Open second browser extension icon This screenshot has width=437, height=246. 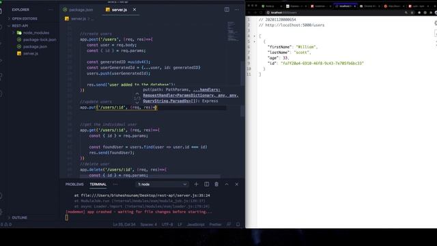[x=425, y=12]
